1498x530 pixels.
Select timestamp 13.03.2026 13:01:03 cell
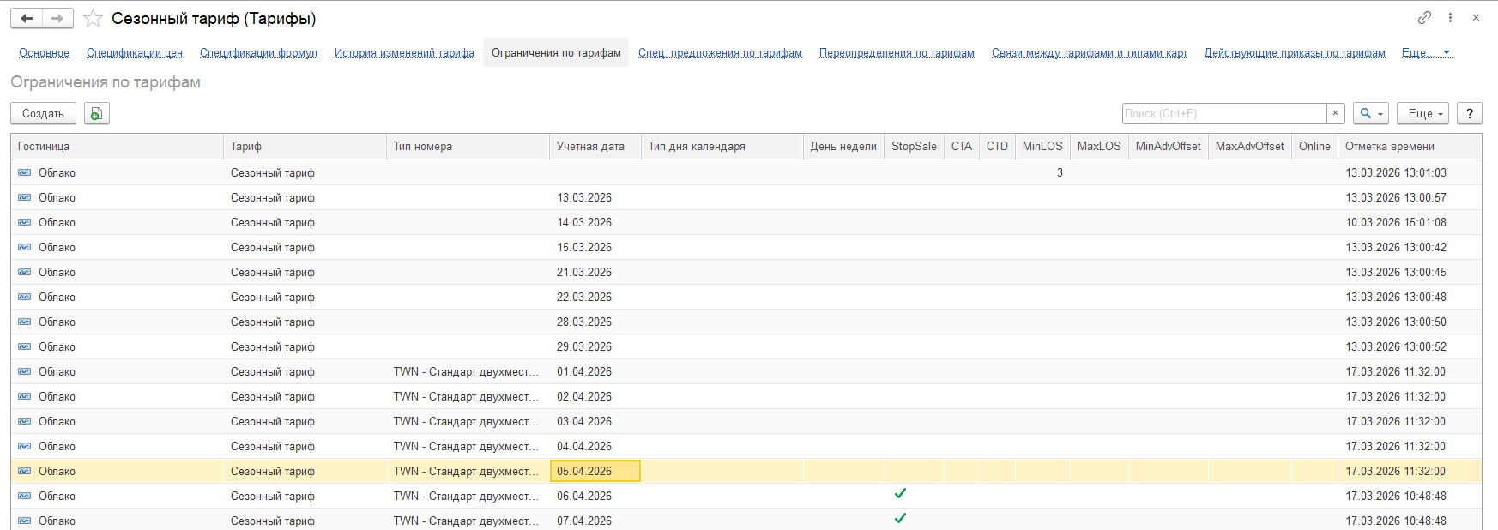pyautogui.click(x=1410, y=172)
